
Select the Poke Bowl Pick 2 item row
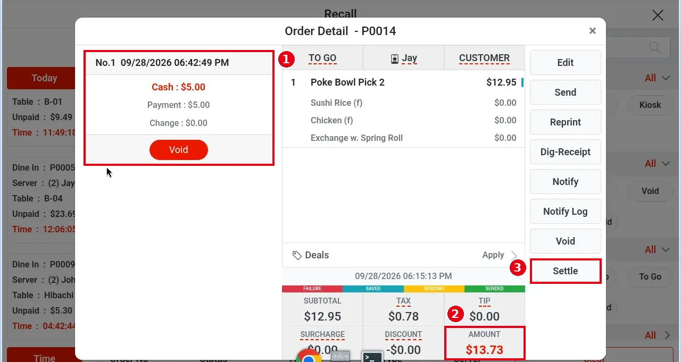tap(403, 82)
